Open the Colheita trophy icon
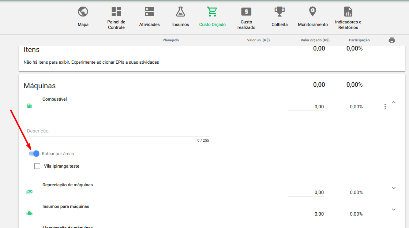Image resolution: width=409 pixels, height=228 pixels. tap(279, 12)
